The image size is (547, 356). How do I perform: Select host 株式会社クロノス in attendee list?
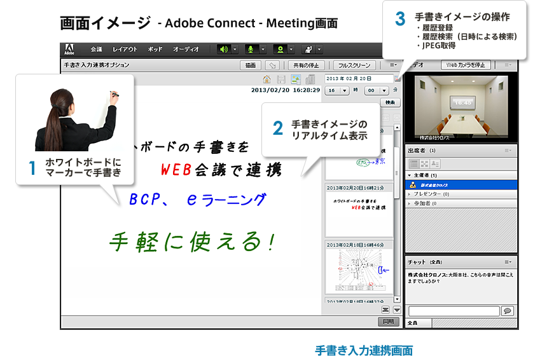[x=461, y=185]
